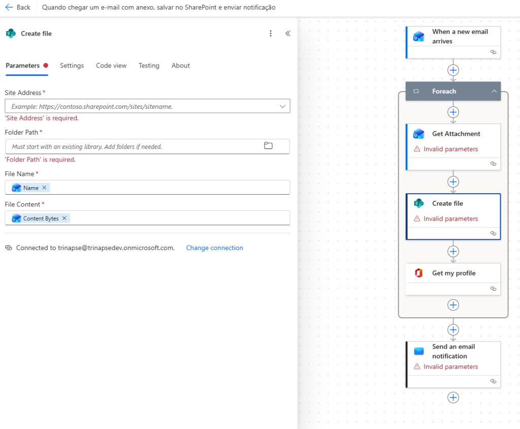Expand the Site Address dropdown
The width and height of the screenshot is (520, 429).
click(282, 106)
